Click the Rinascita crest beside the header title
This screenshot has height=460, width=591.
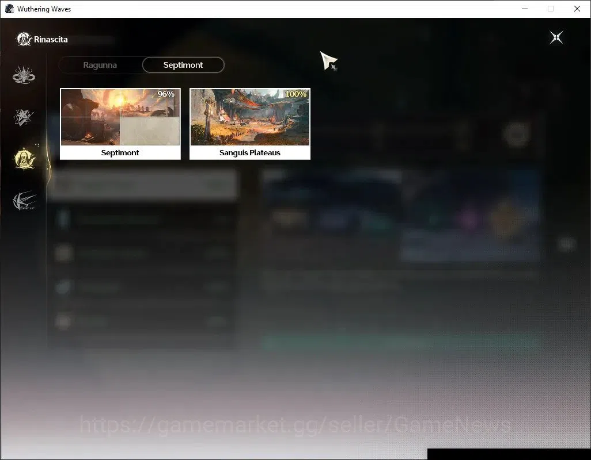click(24, 39)
